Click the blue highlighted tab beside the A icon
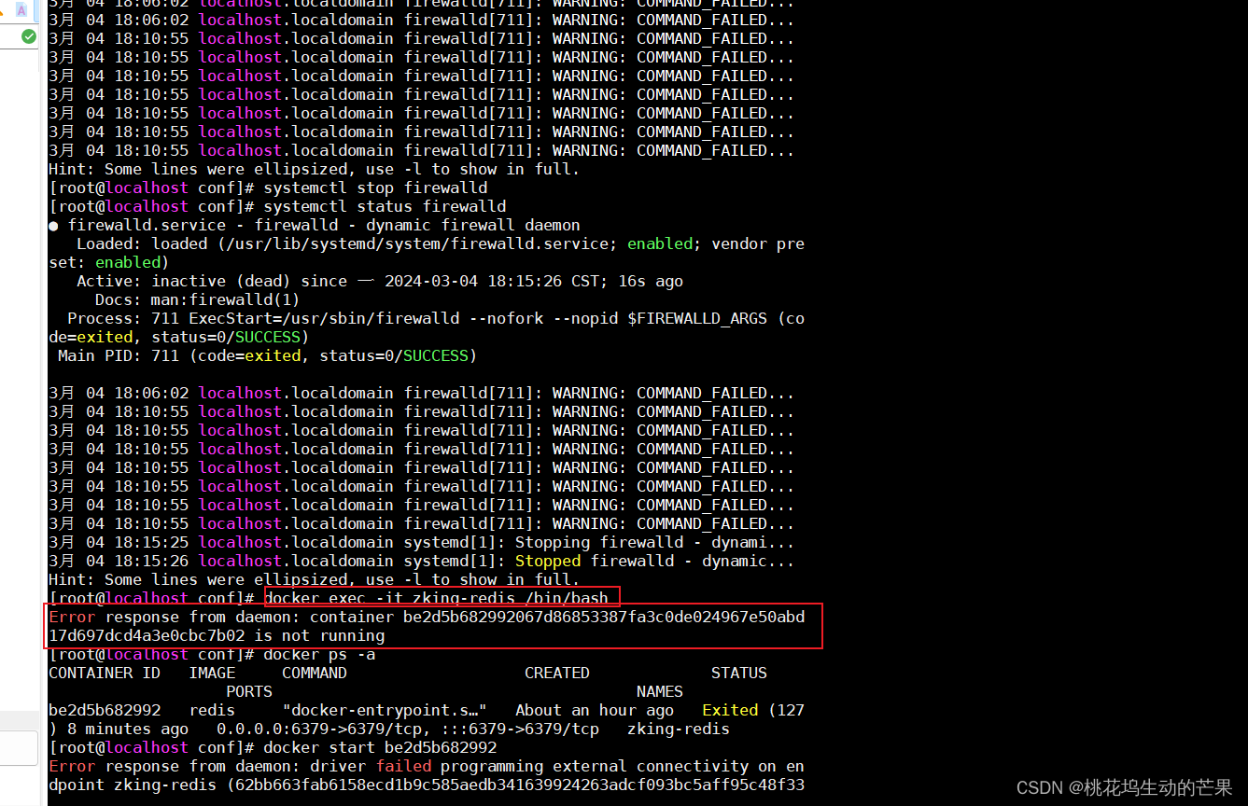Screen dimensions: 1248x806 point(35,11)
